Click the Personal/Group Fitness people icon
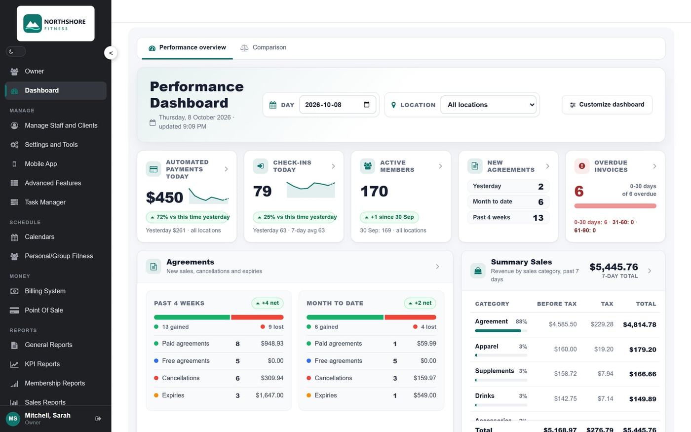Viewport: 691px width, 432px height. (x=14, y=256)
